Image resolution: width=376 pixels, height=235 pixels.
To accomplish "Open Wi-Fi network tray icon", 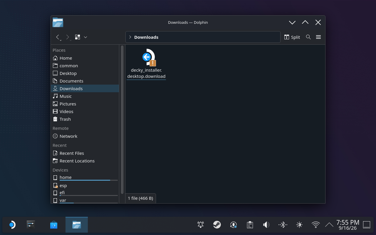I will point(316,225).
